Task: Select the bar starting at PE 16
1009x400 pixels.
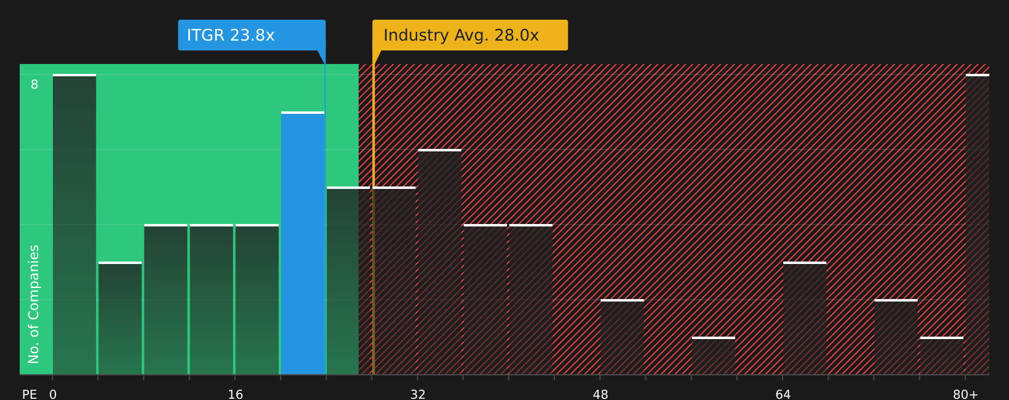Action: tap(257, 299)
